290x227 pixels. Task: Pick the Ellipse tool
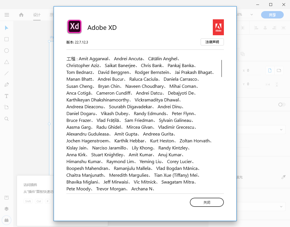[7, 51]
